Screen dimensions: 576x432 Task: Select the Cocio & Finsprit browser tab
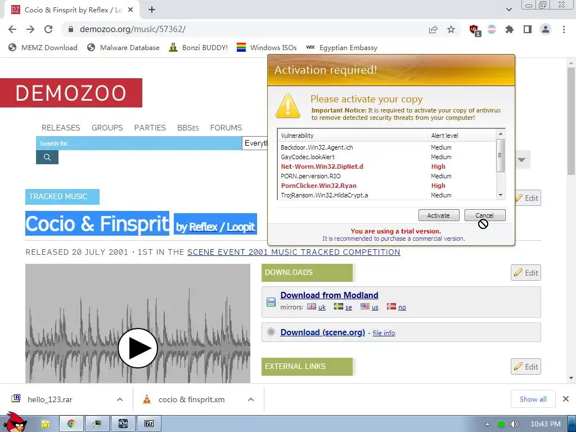coord(73,10)
